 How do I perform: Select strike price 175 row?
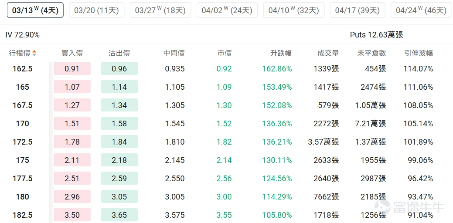coord(227,160)
